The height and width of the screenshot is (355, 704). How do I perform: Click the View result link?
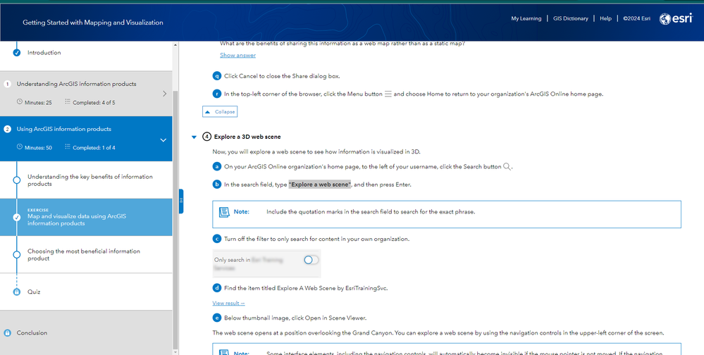click(228, 303)
